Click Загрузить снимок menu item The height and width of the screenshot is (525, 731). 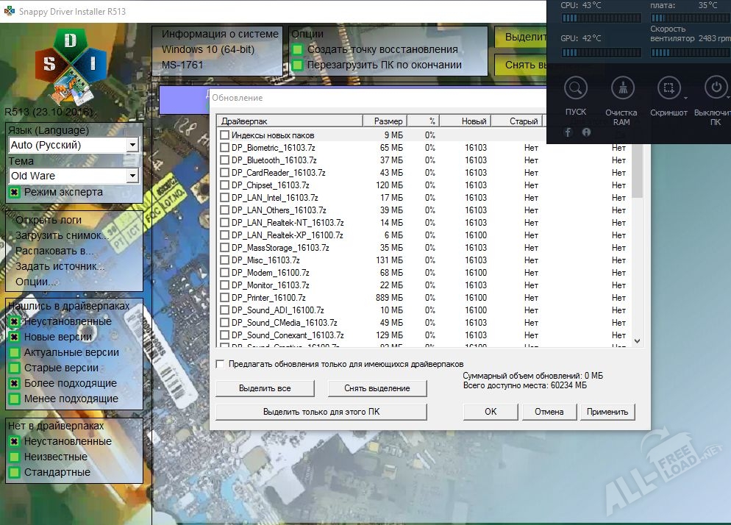pyautogui.click(x=62, y=235)
